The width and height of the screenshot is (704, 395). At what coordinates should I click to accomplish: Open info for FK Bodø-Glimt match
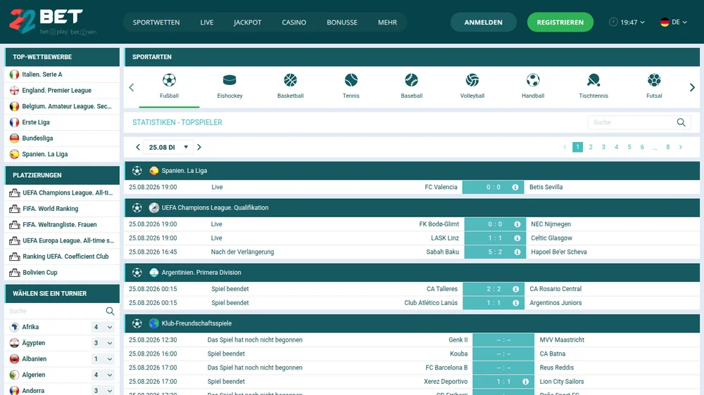[x=517, y=224]
